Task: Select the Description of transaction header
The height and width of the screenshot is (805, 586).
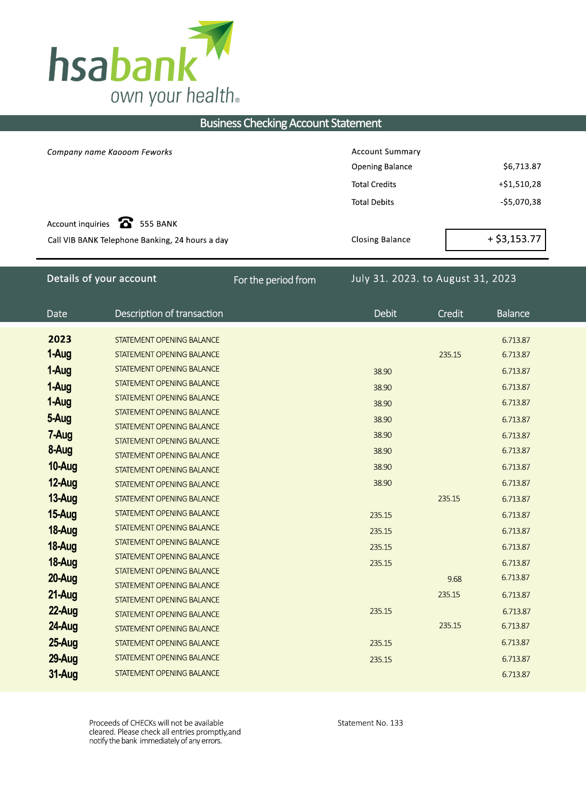Action: tap(169, 313)
